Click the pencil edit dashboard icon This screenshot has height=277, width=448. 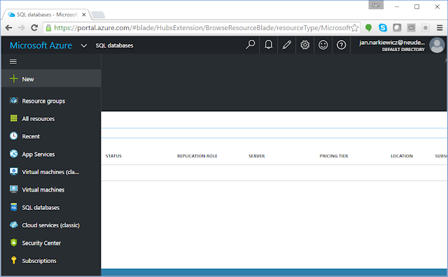click(x=286, y=45)
